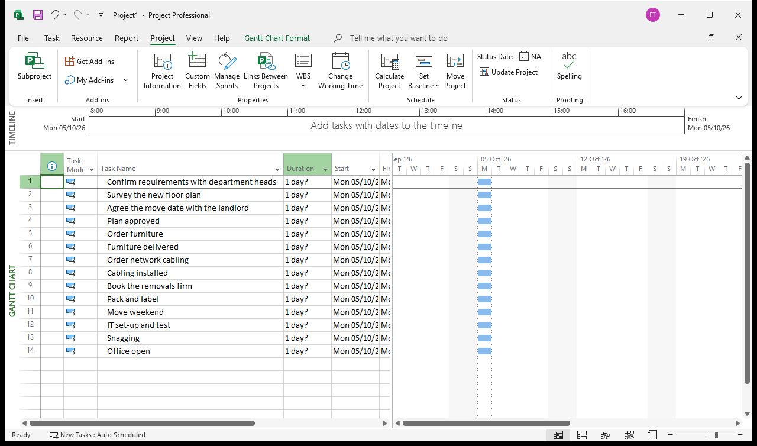Open the Undo history dropdown arrow

tap(65, 15)
